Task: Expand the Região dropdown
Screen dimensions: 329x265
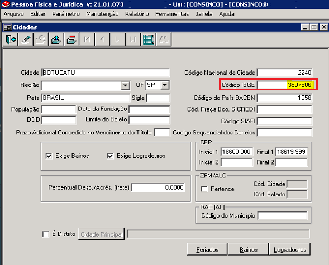Action: click(x=125, y=85)
